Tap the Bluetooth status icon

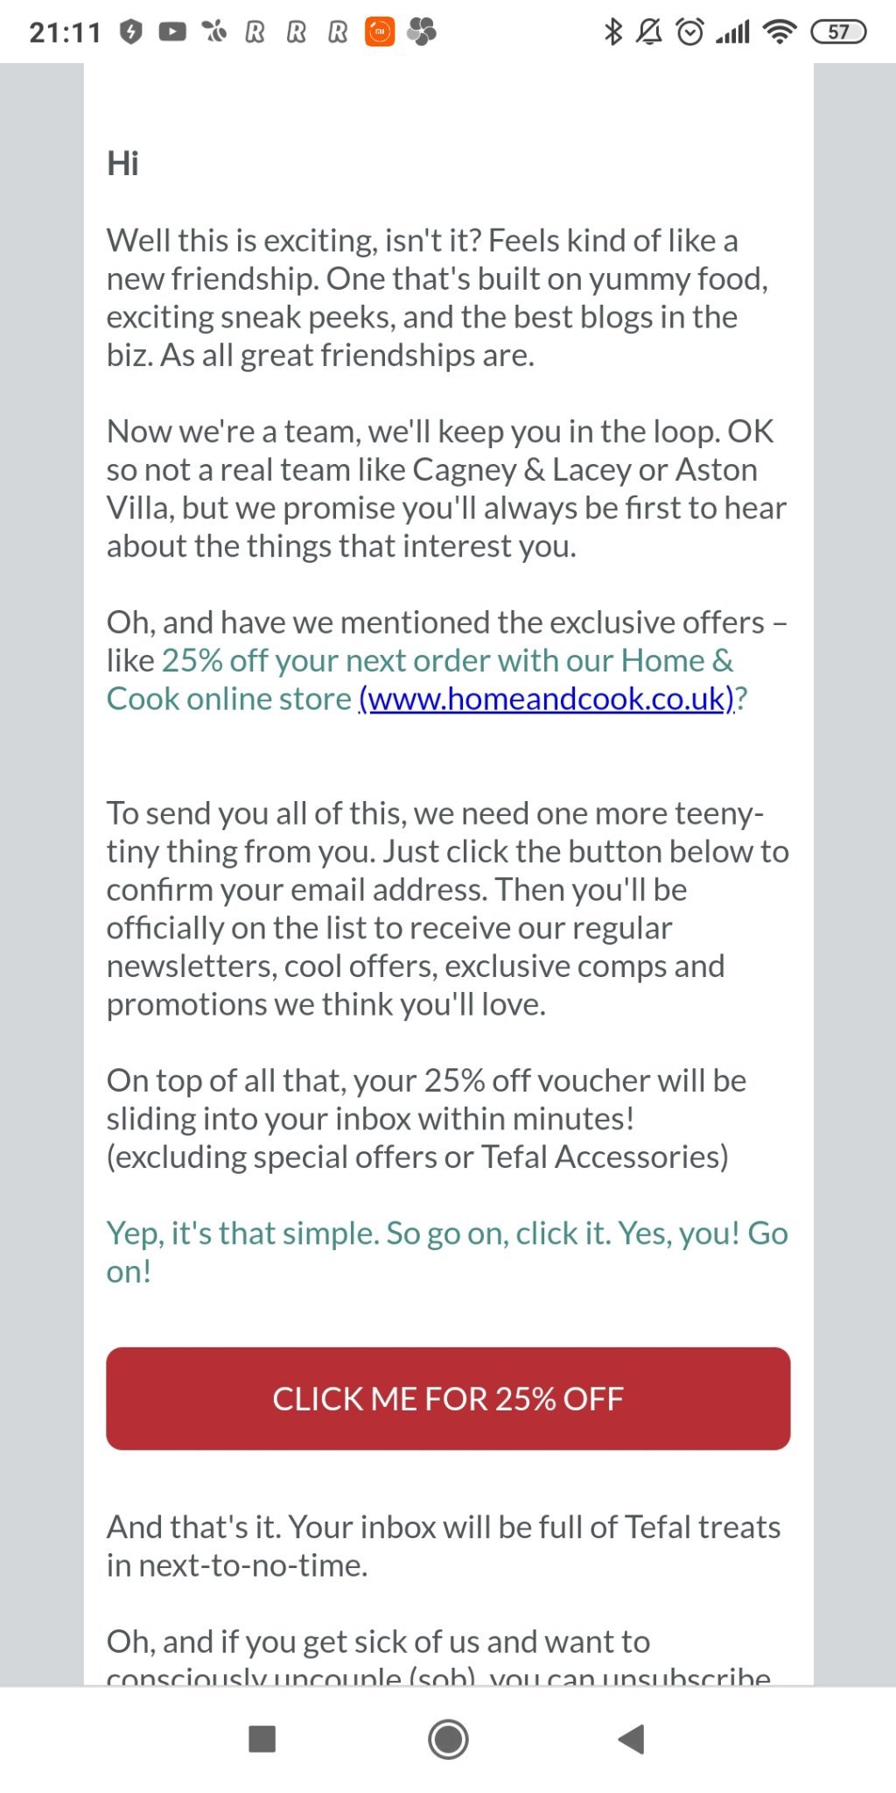tap(613, 32)
